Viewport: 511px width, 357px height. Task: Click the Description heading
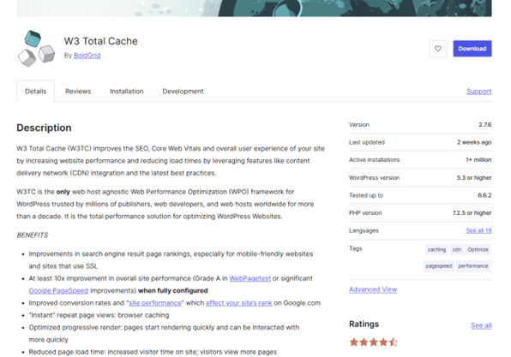point(44,128)
